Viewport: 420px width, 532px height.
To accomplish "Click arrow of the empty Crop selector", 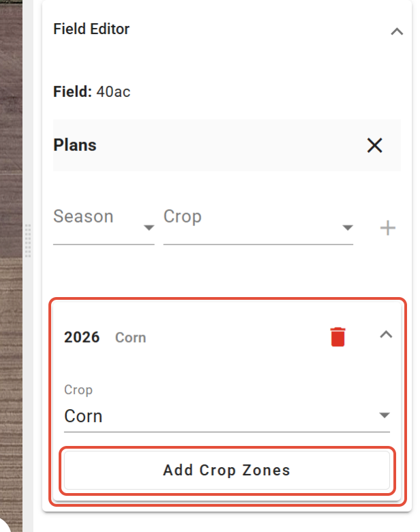I will pyautogui.click(x=347, y=228).
